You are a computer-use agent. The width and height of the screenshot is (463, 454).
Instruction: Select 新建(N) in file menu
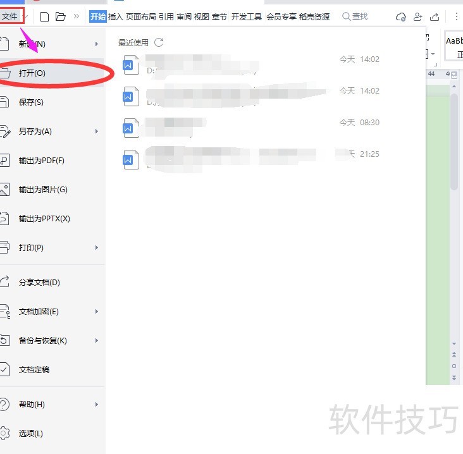(x=52, y=44)
